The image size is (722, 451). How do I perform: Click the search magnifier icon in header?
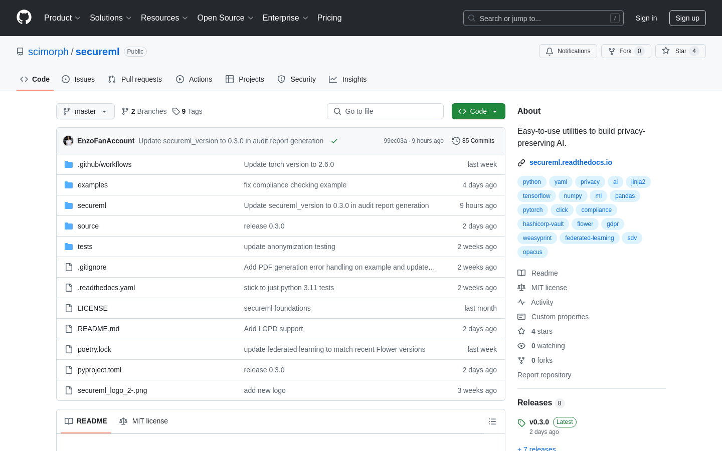(472, 18)
